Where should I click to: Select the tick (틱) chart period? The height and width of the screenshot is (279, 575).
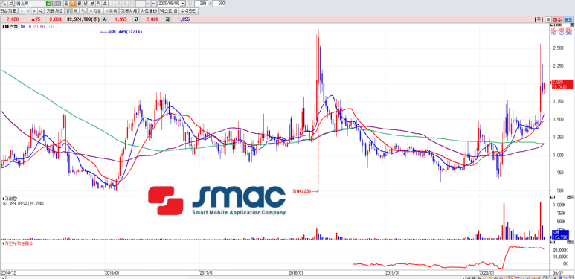pos(98,3)
